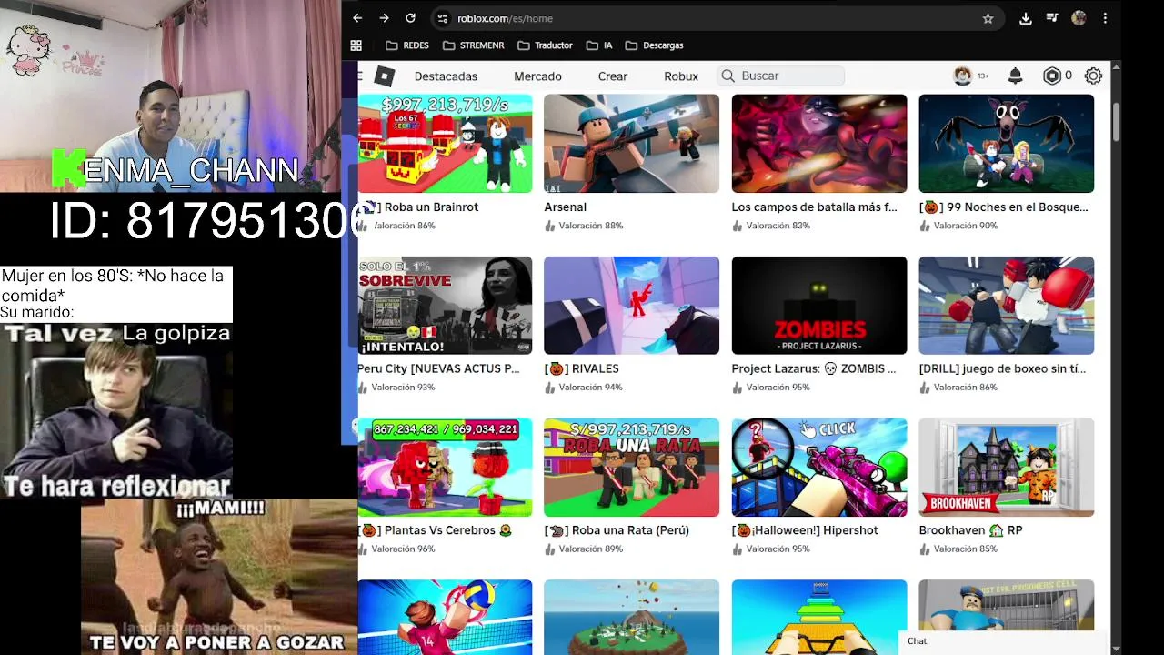Open the Roblox settings gear

click(x=1093, y=76)
